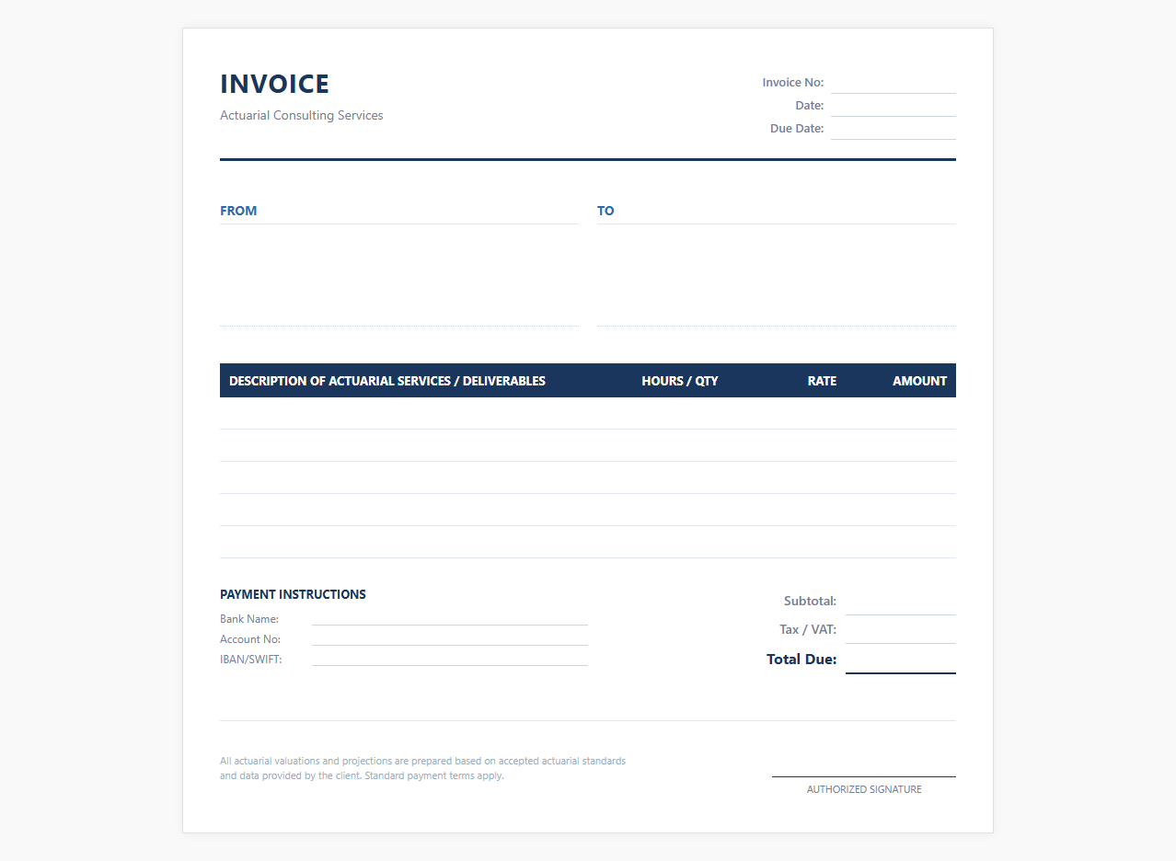The width and height of the screenshot is (1176, 861).
Task: Click the 'HOURS / QTY' column header
Action: [x=680, y=381]
